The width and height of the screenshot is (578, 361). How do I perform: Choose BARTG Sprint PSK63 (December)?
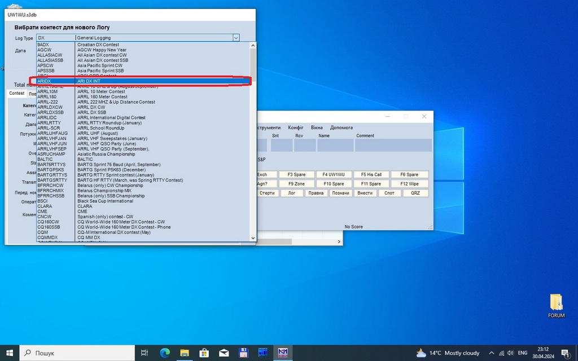143,170
